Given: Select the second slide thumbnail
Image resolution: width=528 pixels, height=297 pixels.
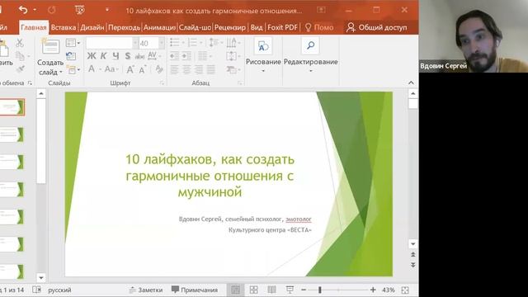Looking at the screenshot, I should click(x=12, y=134).
